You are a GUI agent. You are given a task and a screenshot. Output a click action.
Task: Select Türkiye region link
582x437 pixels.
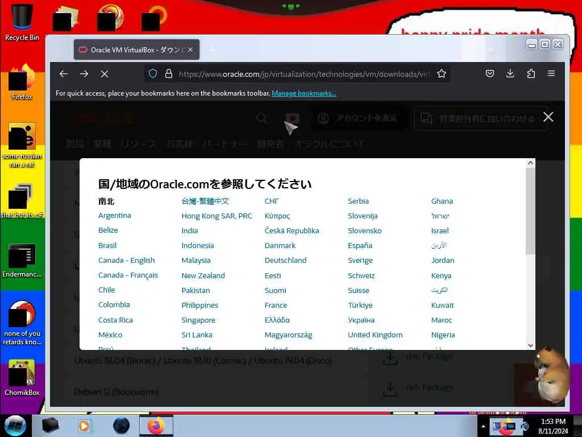click(x=360, y=306)
